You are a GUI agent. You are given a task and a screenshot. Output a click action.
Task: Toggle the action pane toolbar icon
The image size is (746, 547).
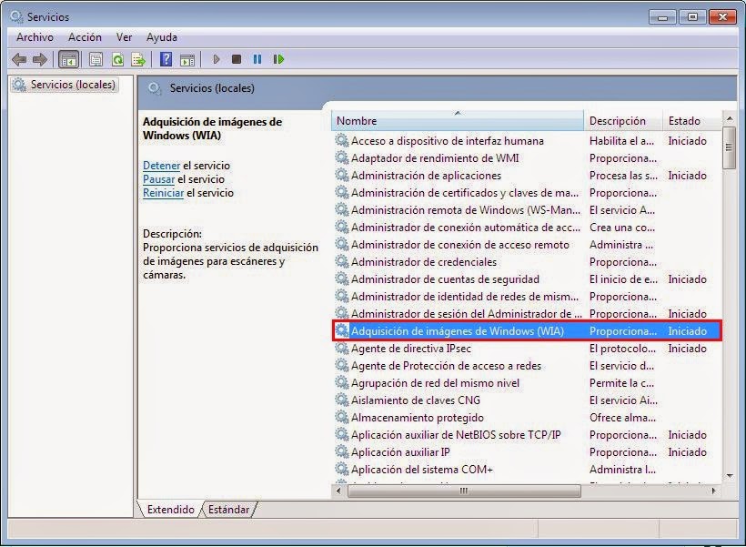(x=187, y=59)
